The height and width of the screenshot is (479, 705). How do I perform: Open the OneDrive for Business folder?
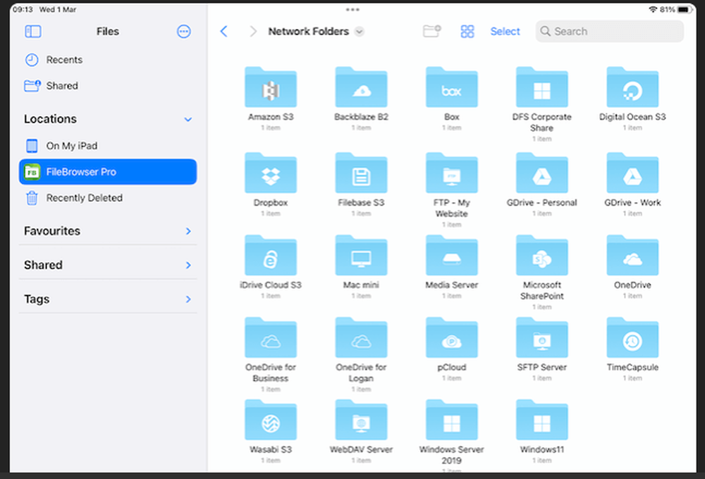271,338
